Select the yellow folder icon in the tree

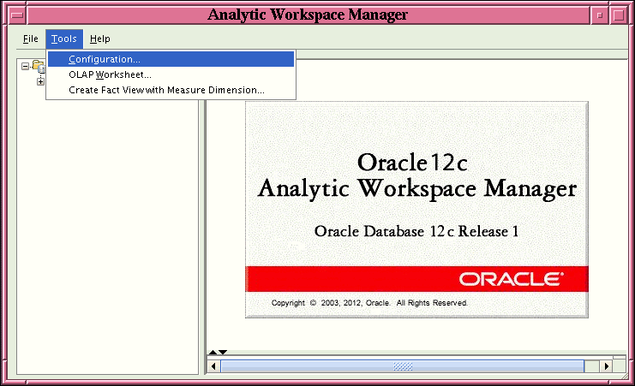click(37, 65)
